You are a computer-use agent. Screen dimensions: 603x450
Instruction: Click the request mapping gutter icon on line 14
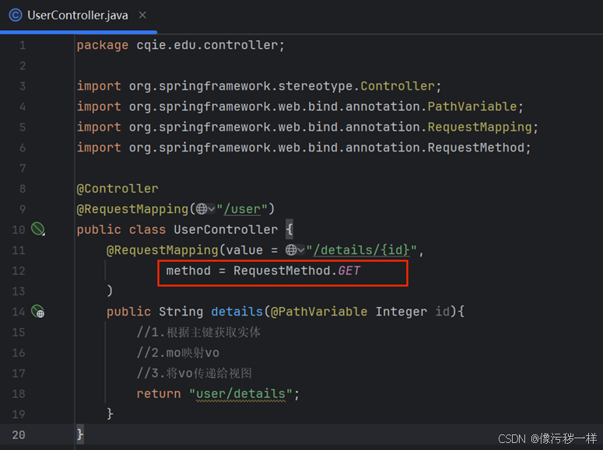(37, 312)
